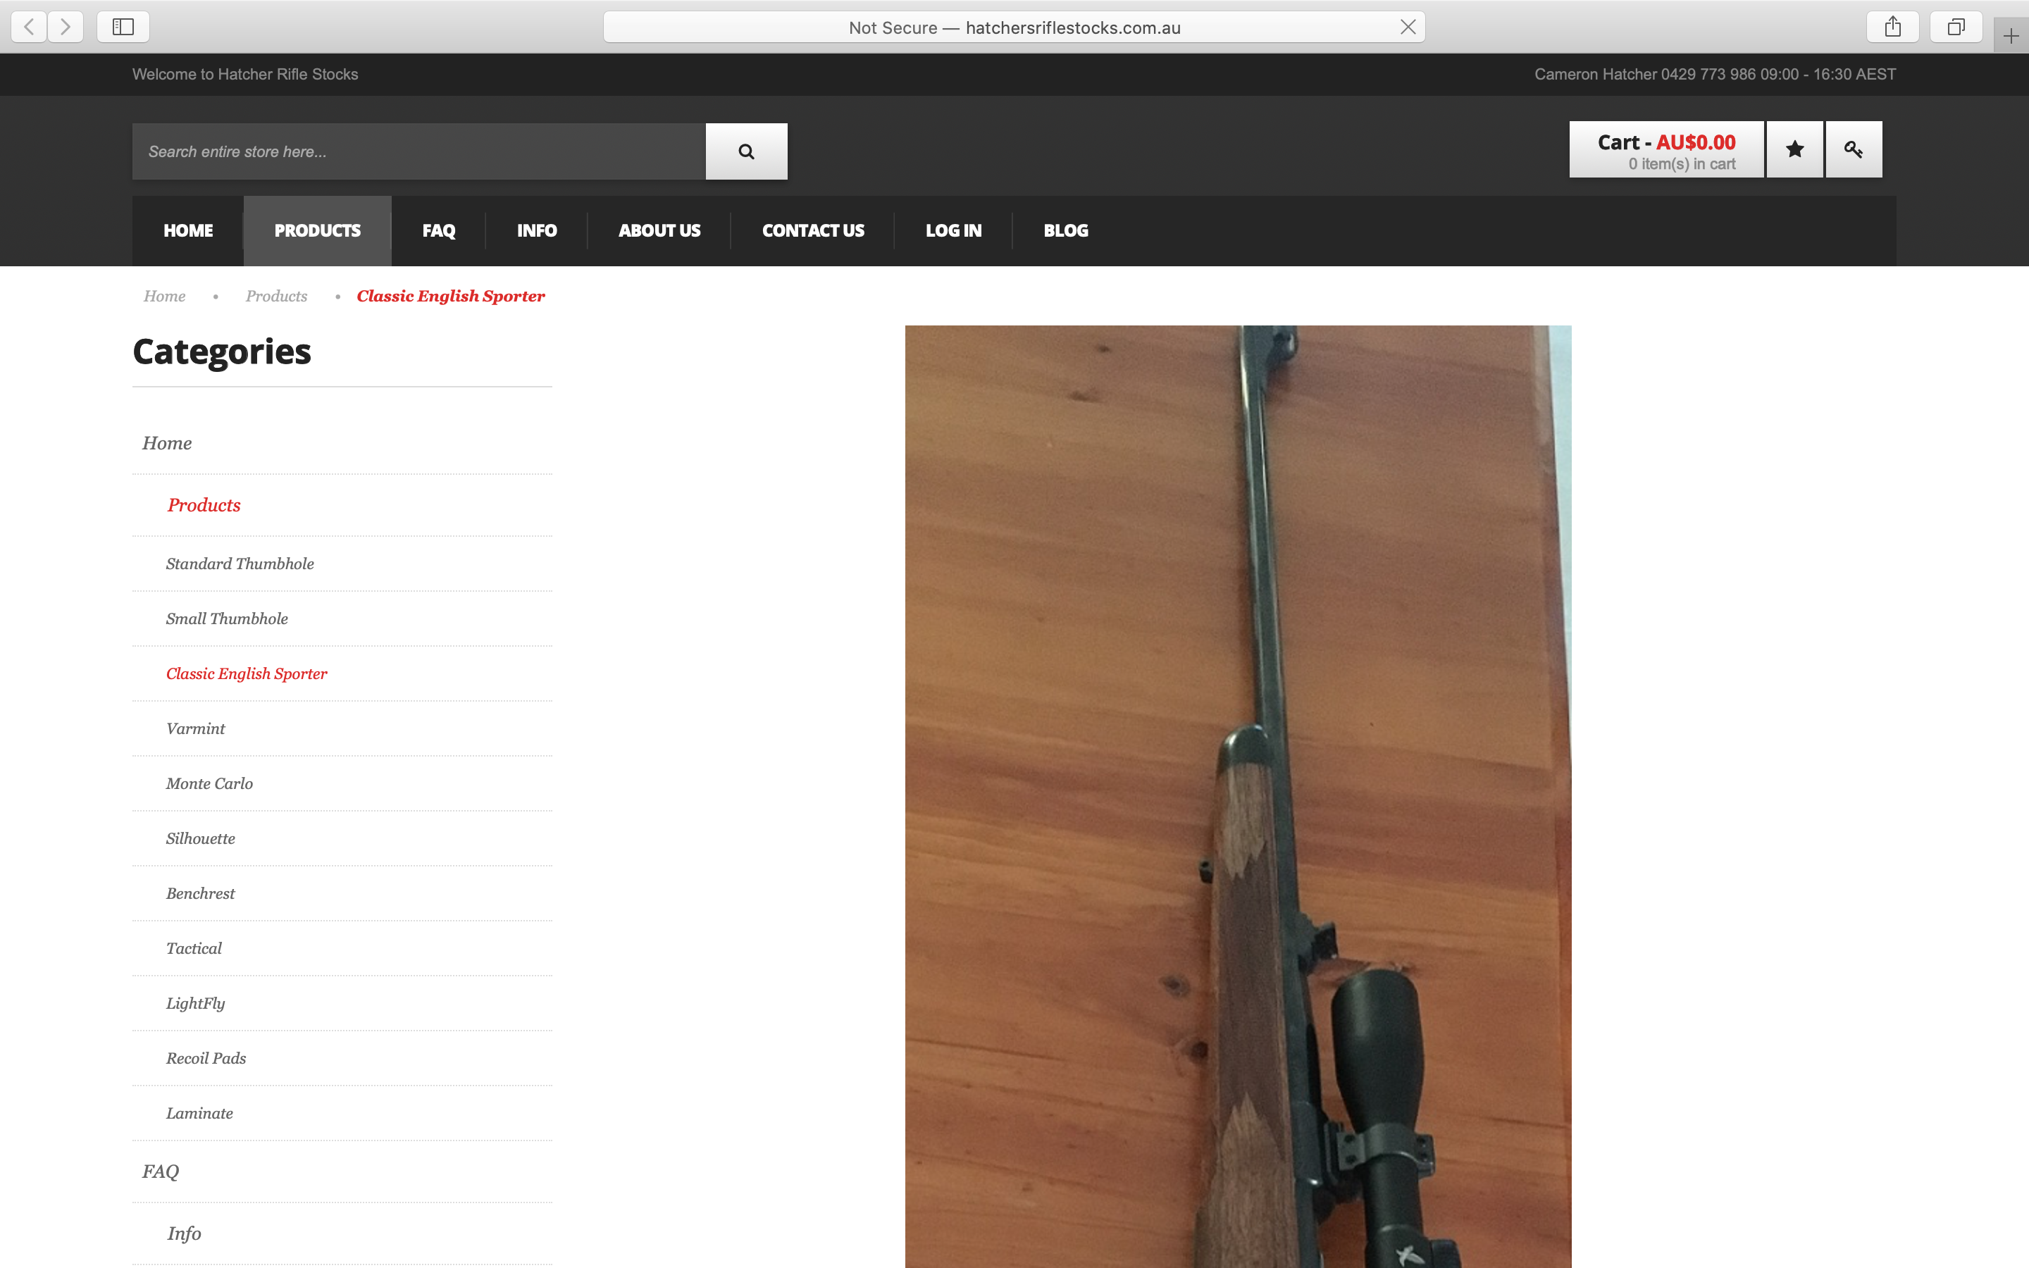Screen dimensions: 2029x1268
Task: Open FAQ in the main navigation
Action: 438,230
